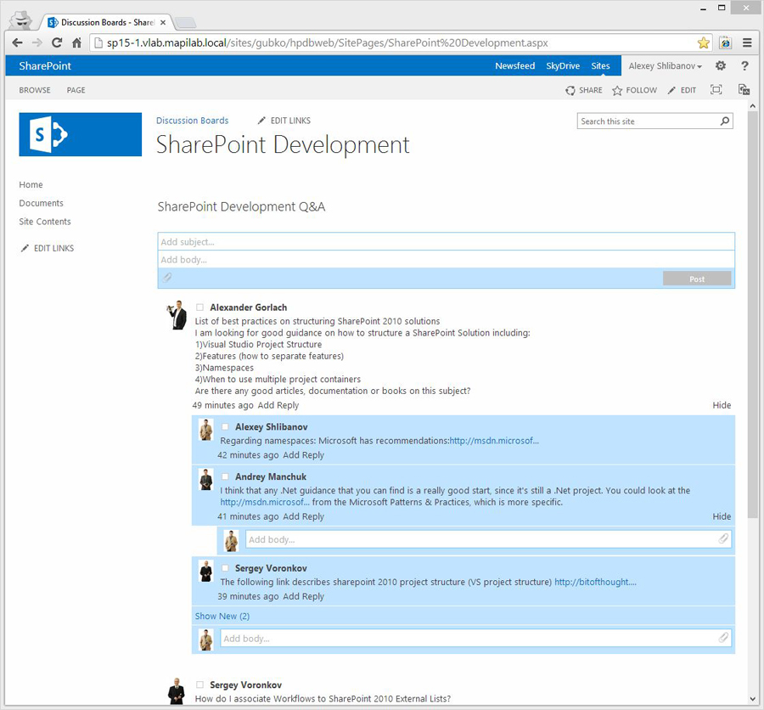The width and height of the screenshot is (764, 710).
Task: Go back to the previous browser page
Action: [17, 43]
